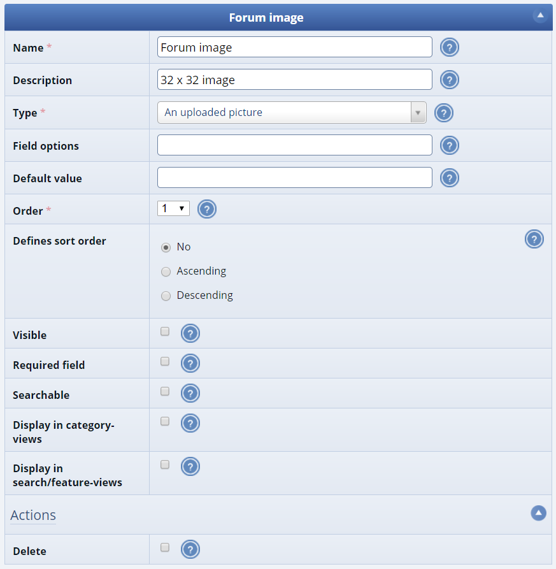Open help icon for Searchable option
The image size is (556, 569).
(x=190, y=393)
